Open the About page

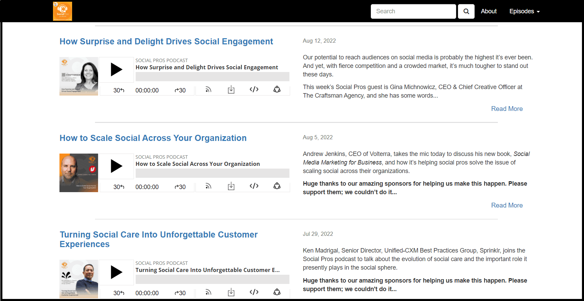(489, 11)
